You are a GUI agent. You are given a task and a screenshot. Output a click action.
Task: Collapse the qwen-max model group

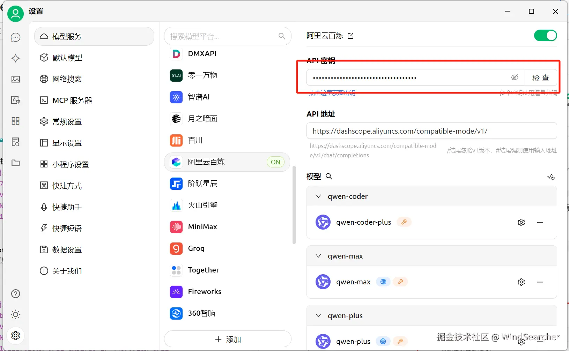pyautogui.click(x=318, y=256)
